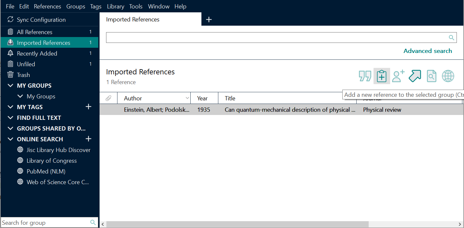This screenshot has width=464, height=228.
Task: Click the Recently Added bell icon
Action: pos(10,53)
